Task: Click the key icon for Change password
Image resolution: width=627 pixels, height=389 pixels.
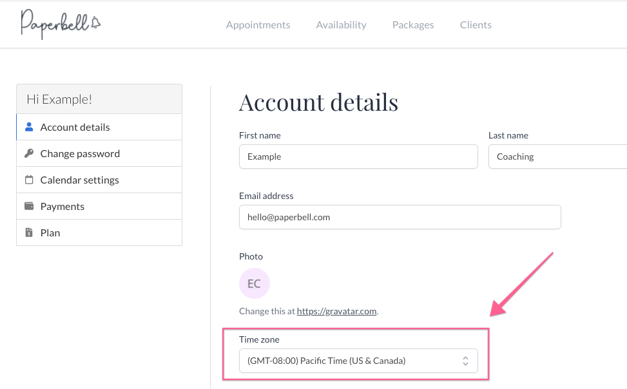Action: coord(29,153)
